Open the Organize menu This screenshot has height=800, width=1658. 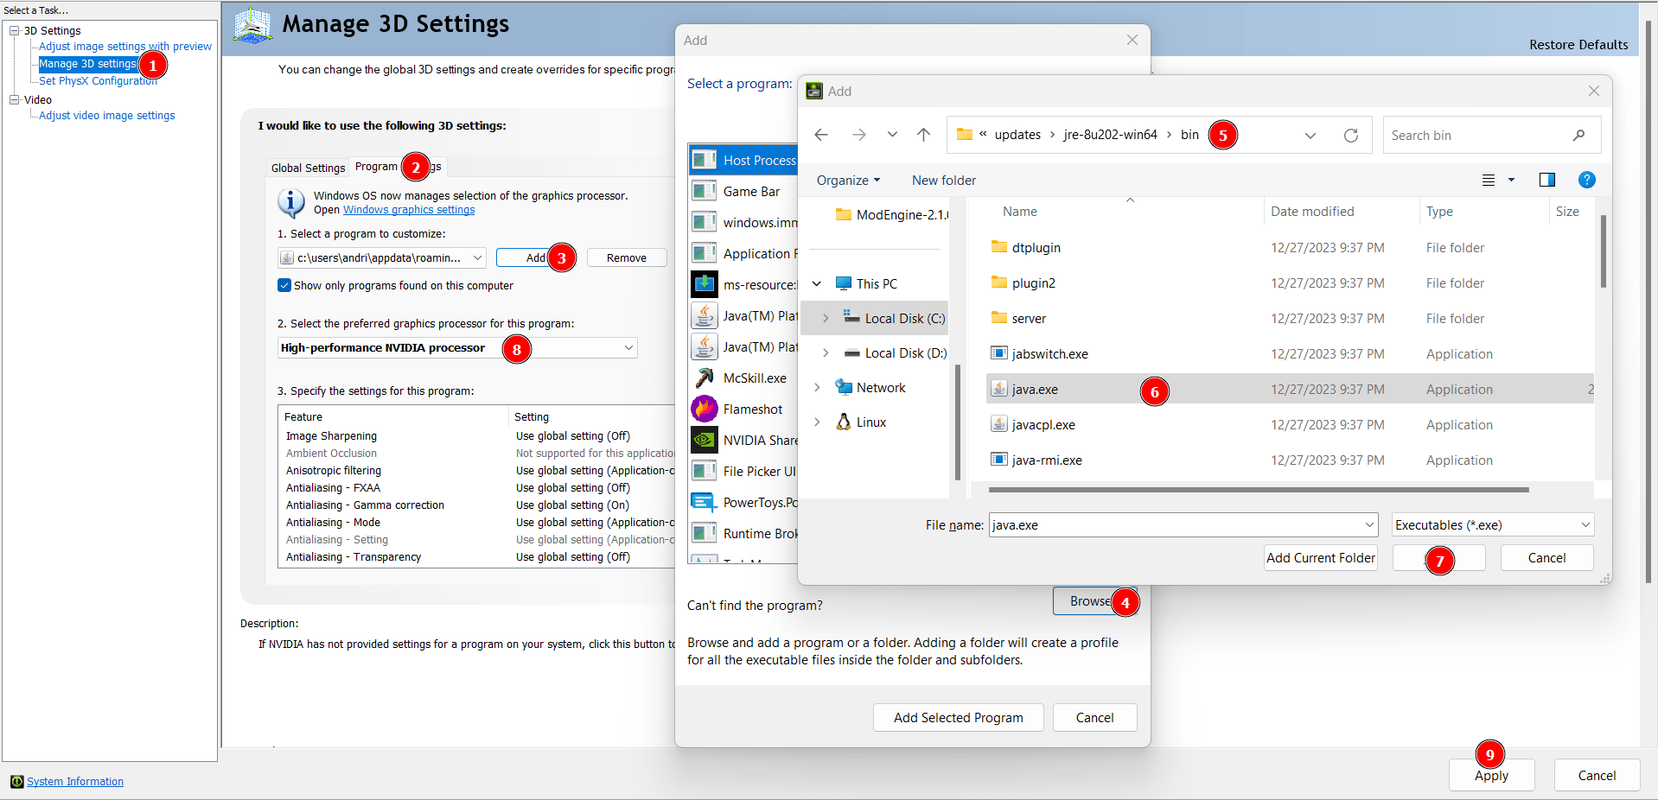848,180
